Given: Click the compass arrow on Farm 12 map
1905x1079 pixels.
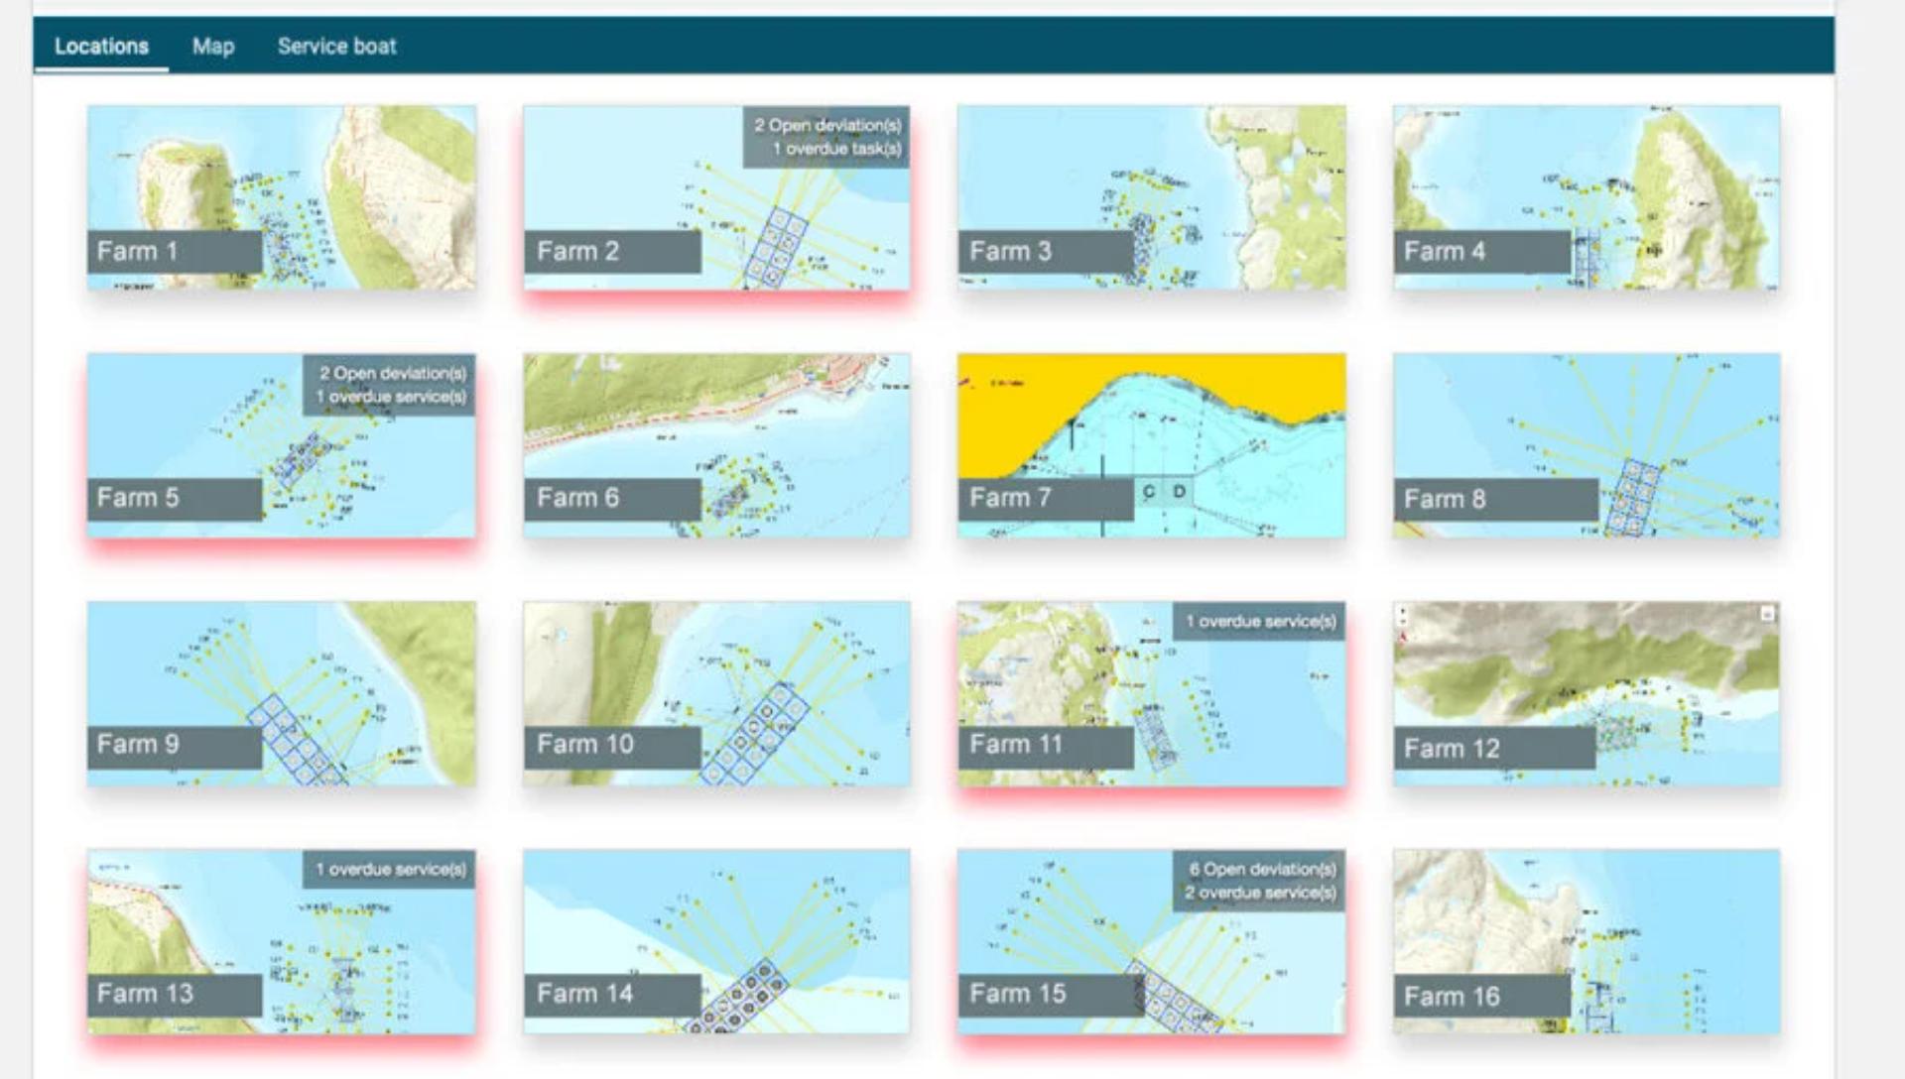Looking at the screenshot, I should click(x=1403, y=638).
